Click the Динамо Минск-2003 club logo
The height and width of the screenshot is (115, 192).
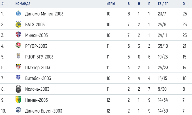coord(18,14)
